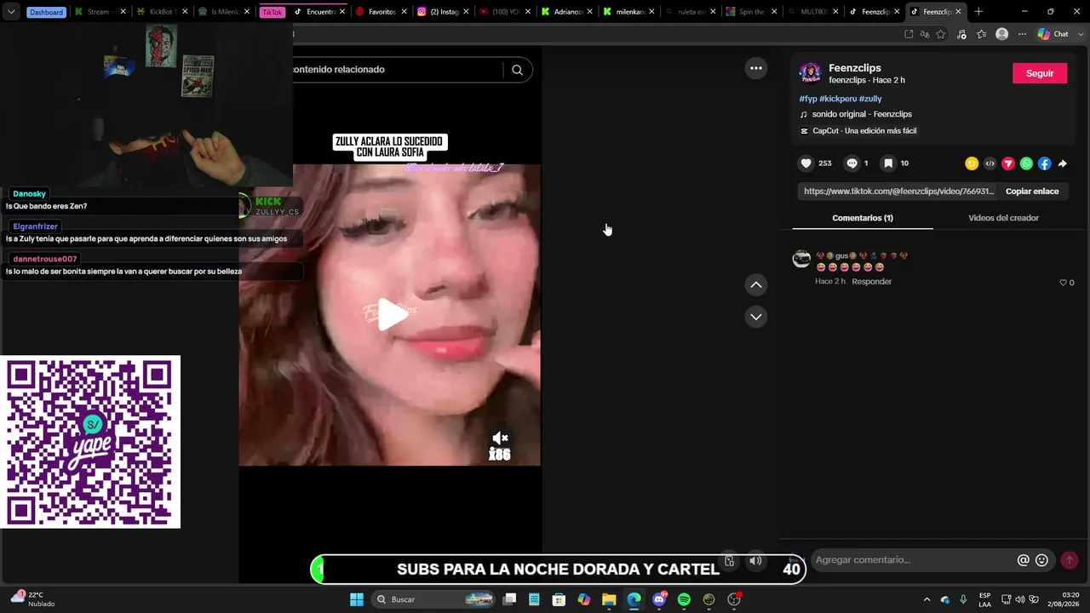
Task: Open more share options arrow
Action: (1062, 163)
